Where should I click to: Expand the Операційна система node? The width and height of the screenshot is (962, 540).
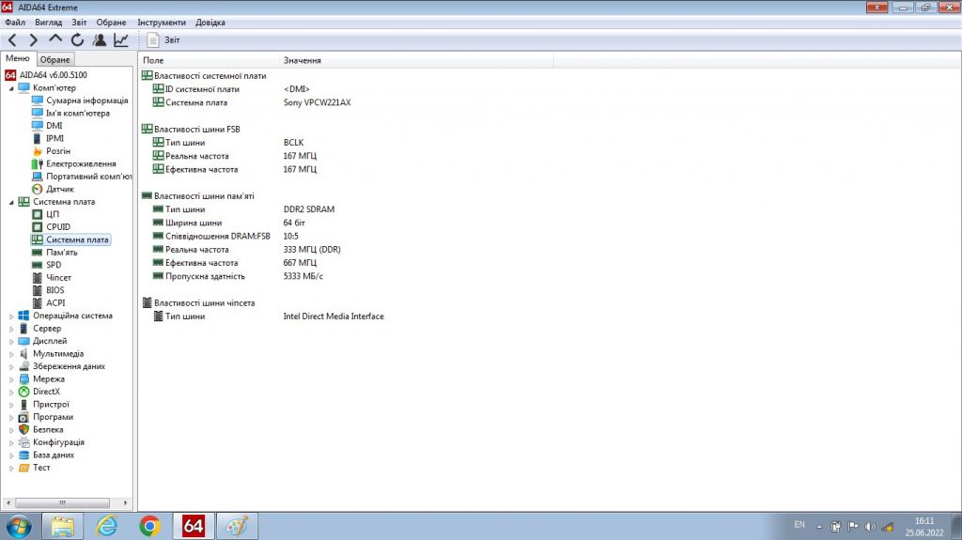point(11,316)
